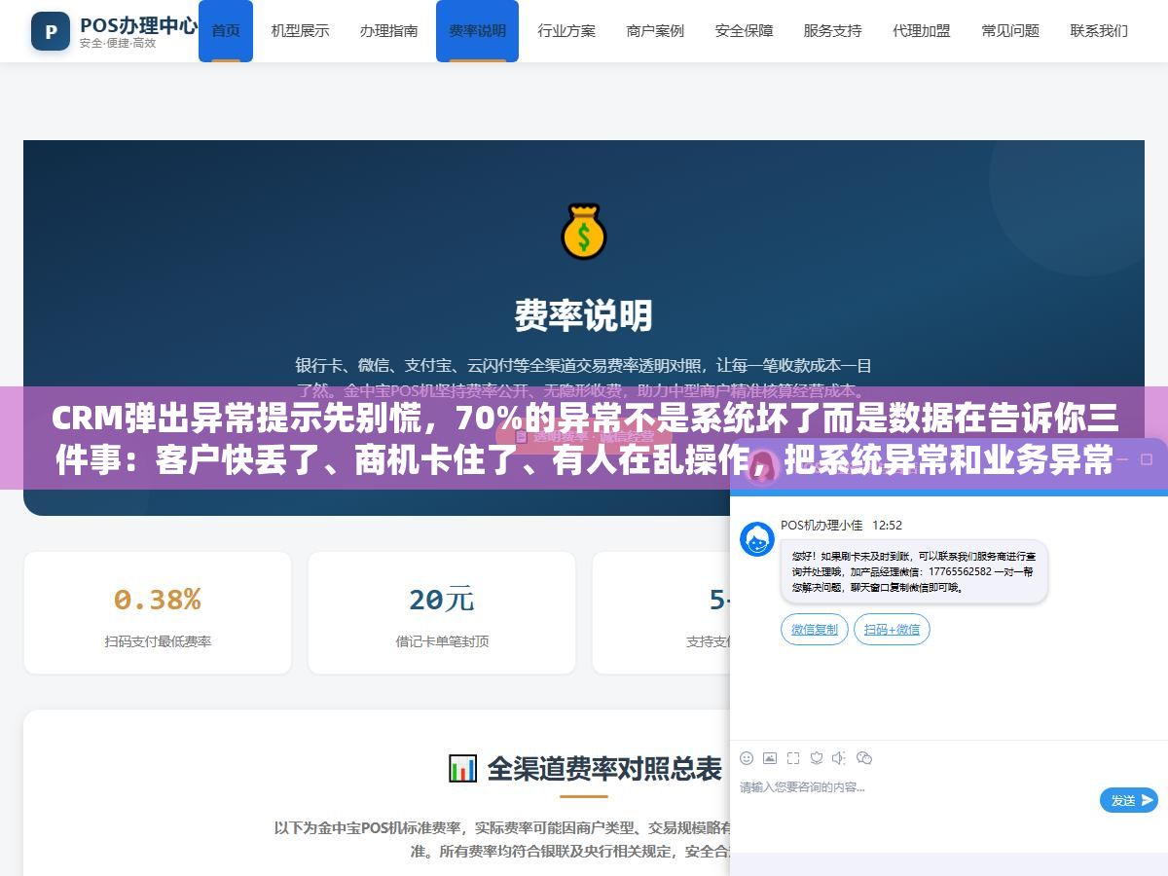
Task: Send chat message with 发送 button
Action: pos(1129,800)
